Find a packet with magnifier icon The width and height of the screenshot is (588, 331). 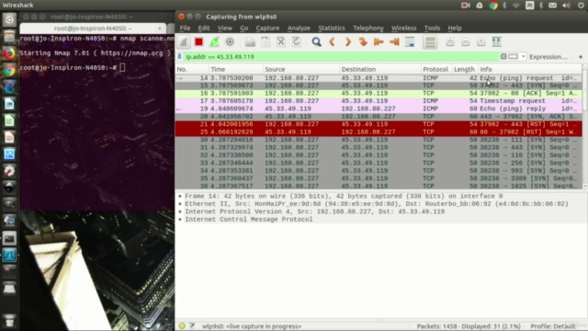coord(316,42)
